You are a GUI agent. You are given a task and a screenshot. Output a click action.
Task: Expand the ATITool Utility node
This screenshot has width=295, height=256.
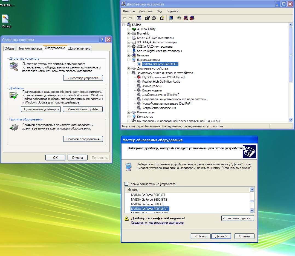point(129,29)
